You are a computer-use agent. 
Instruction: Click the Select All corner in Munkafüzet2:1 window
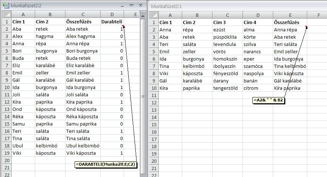154,15
